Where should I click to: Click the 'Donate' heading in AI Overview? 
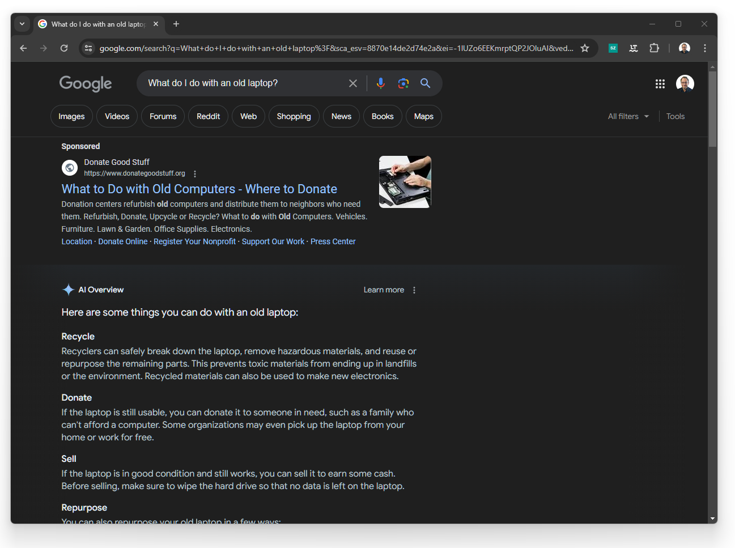click(x=77, y=398)
